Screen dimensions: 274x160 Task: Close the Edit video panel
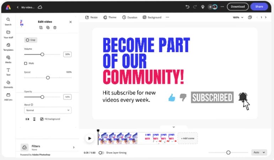tap(70, 22)
